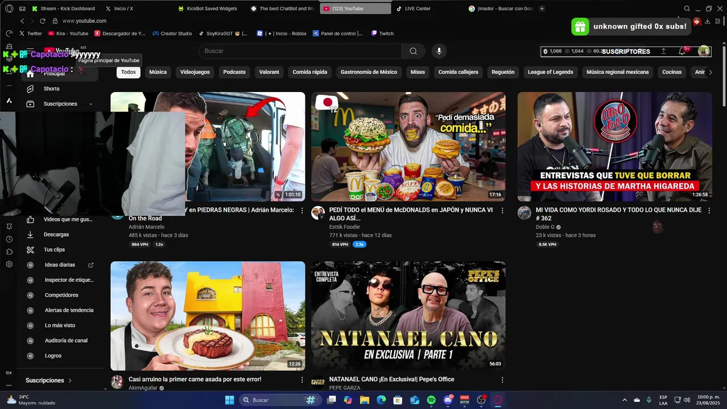This screenshot has height=409, width=727.
Task: Switch to LIVE Center browser tab
Action: coord(417,9)
